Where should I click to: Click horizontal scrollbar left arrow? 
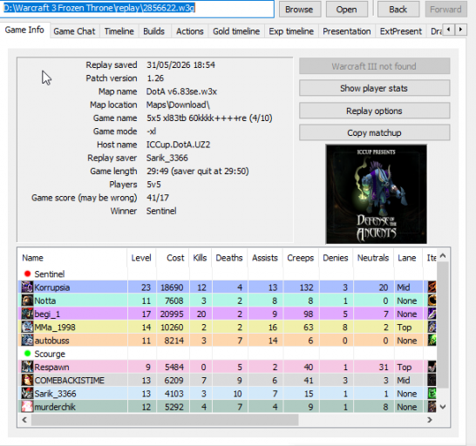pyautogui.click(x=24, y=420)
